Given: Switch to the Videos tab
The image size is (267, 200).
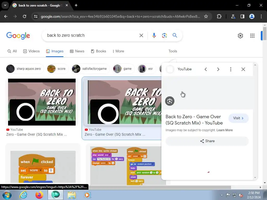Looking at the screenshot, I should [32, 51].
